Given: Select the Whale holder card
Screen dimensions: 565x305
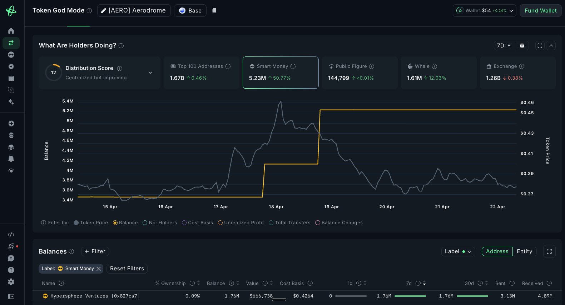Looking at the screenshot, I should [x=438, y=72].
